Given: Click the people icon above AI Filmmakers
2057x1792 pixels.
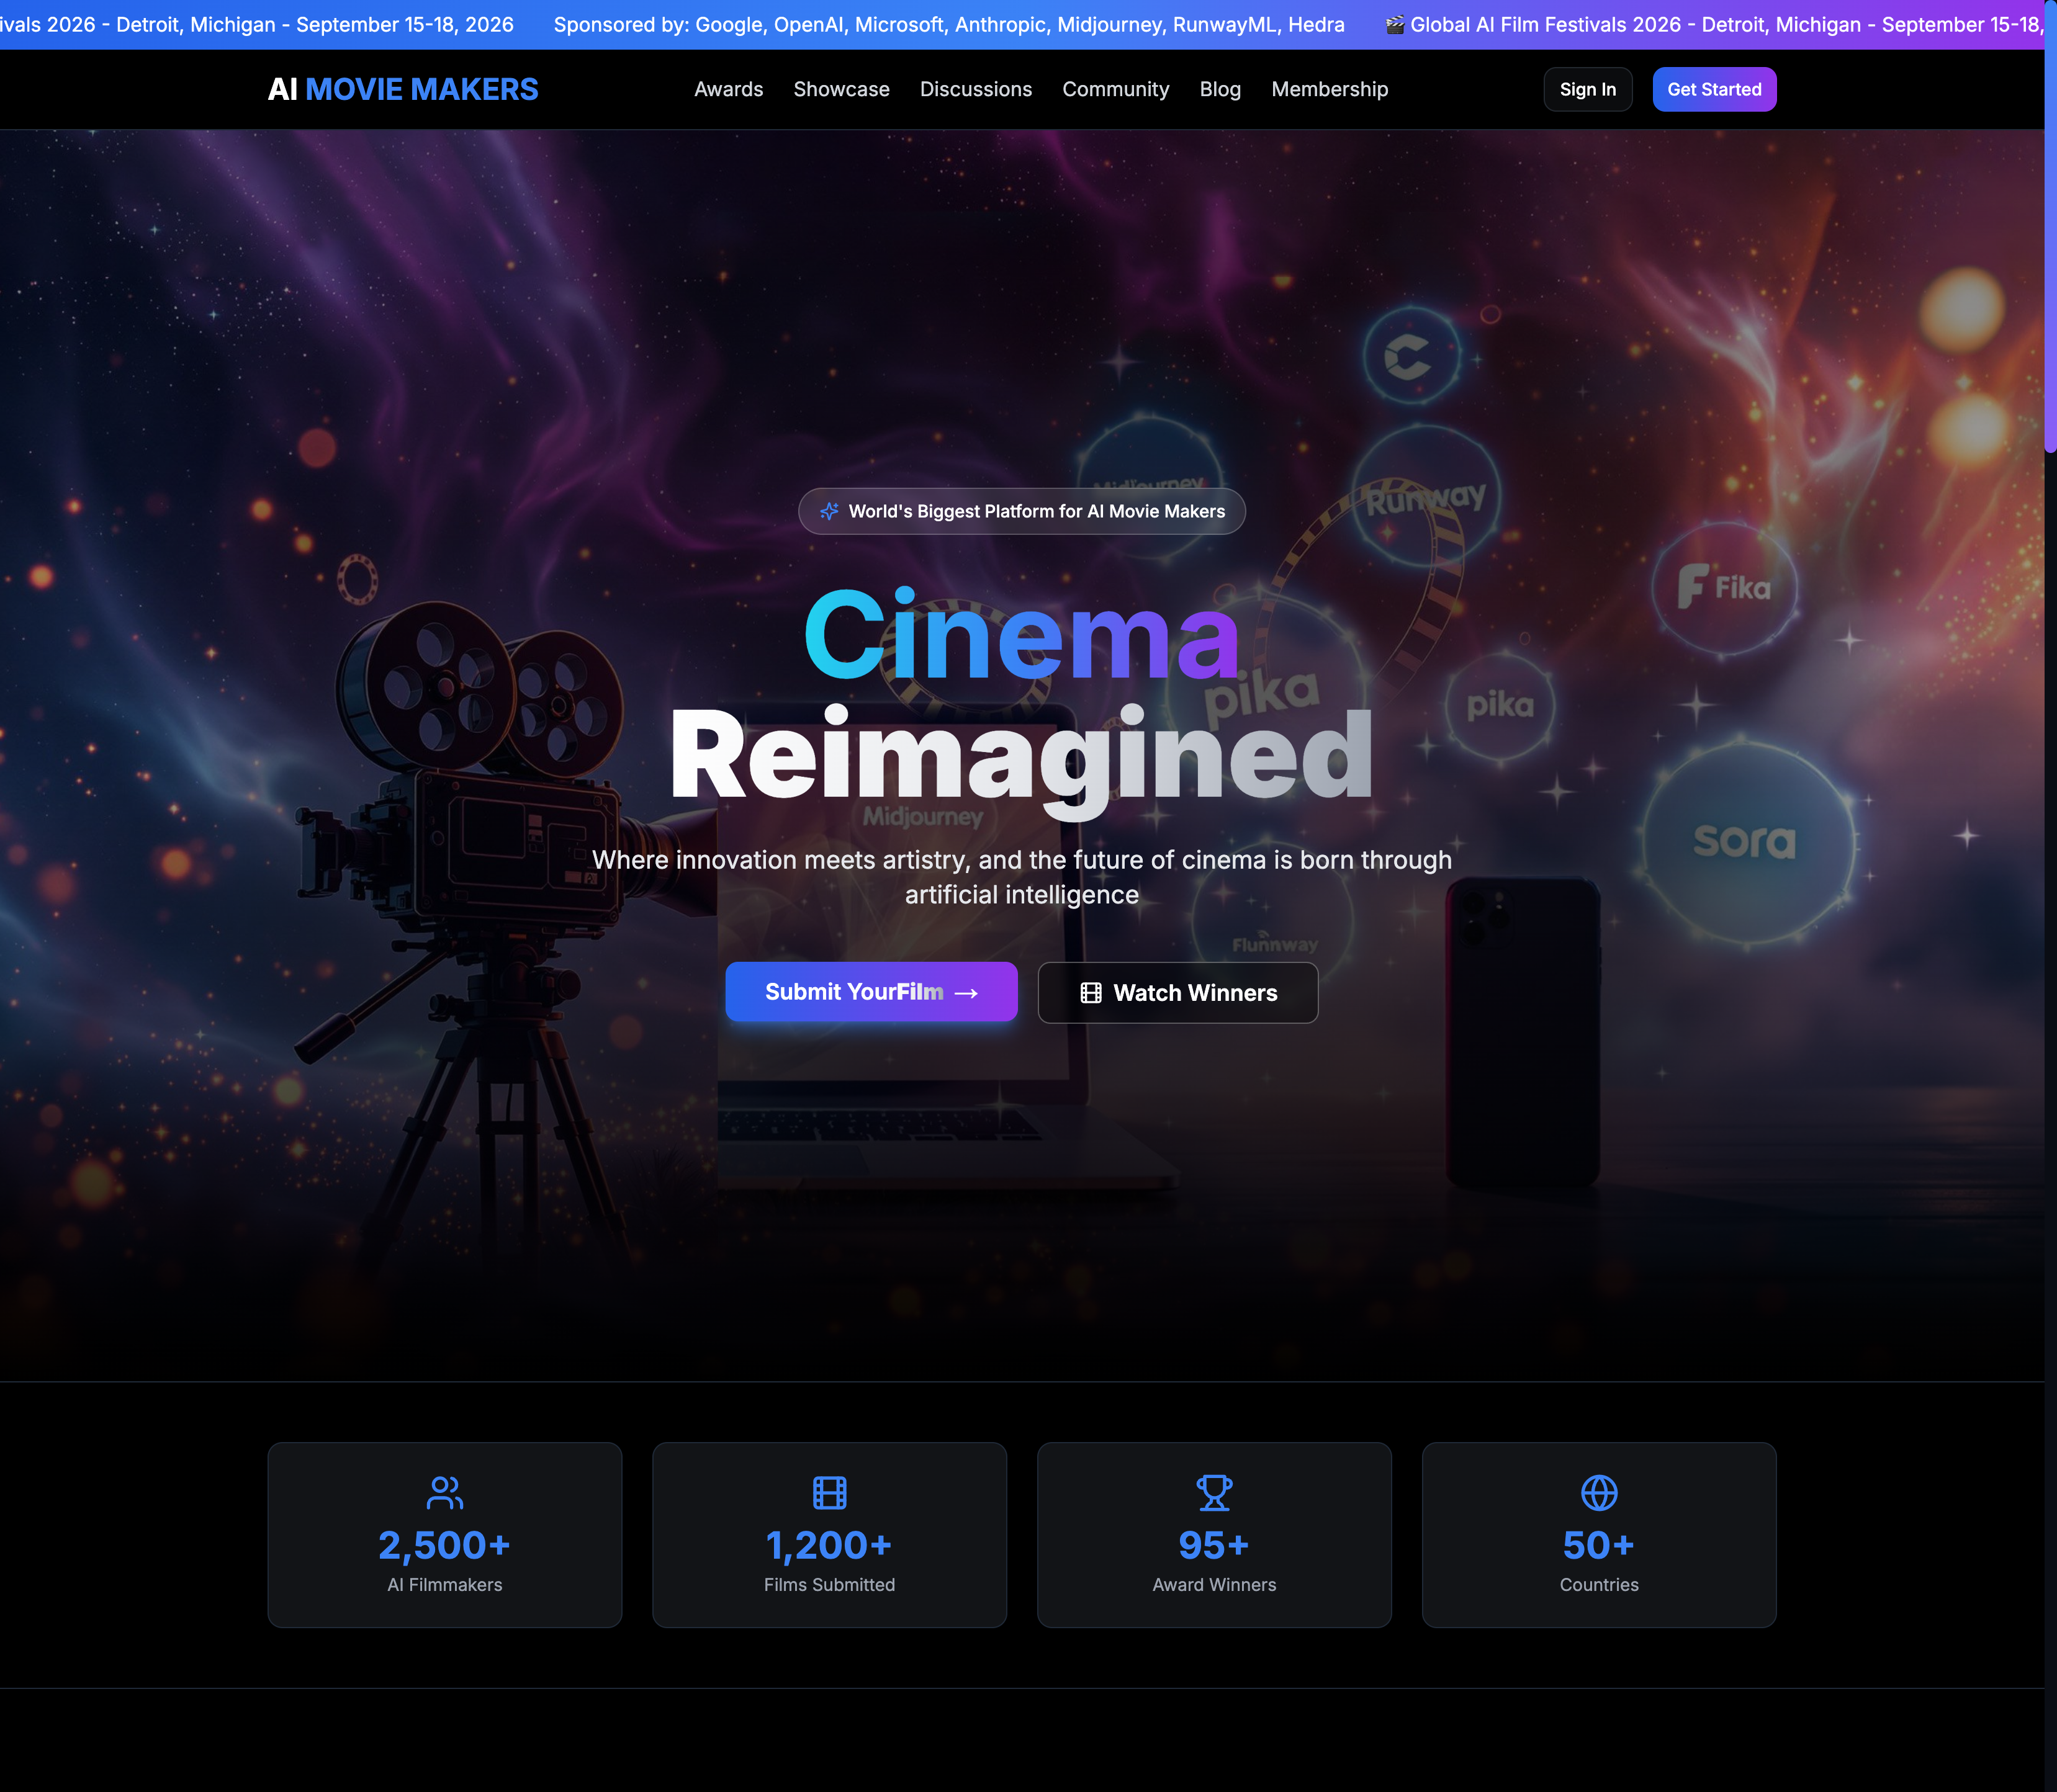Looking at the screenshot, I should pyautogui.click(x=444, y=1493).
